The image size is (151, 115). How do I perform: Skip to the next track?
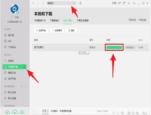(22, 113)
